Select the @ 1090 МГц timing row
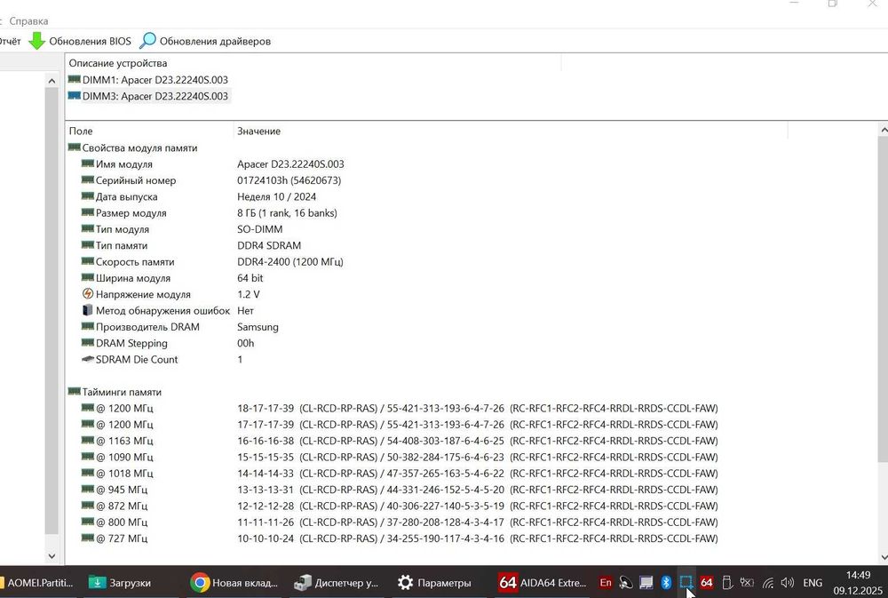This screenshot has width=888, height=598. (400, 457)
